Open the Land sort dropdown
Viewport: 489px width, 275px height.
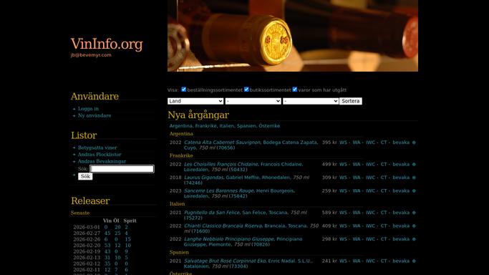click(195, 101)
